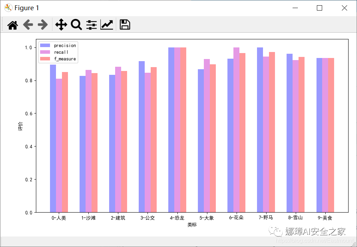
Task: Click the recall bar for 6-花朵
Action: [x=236, y=130]
